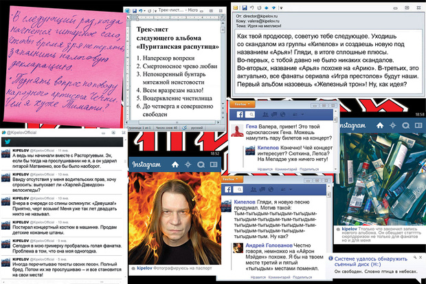Open the email toolbar customize dropdown
Screen dimensions: 426x284
281,8
